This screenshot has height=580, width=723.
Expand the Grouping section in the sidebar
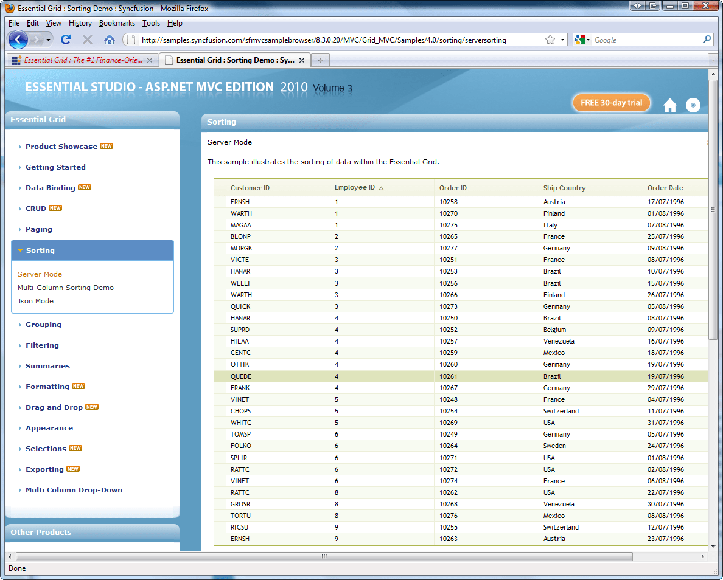(x=43, y=325)
